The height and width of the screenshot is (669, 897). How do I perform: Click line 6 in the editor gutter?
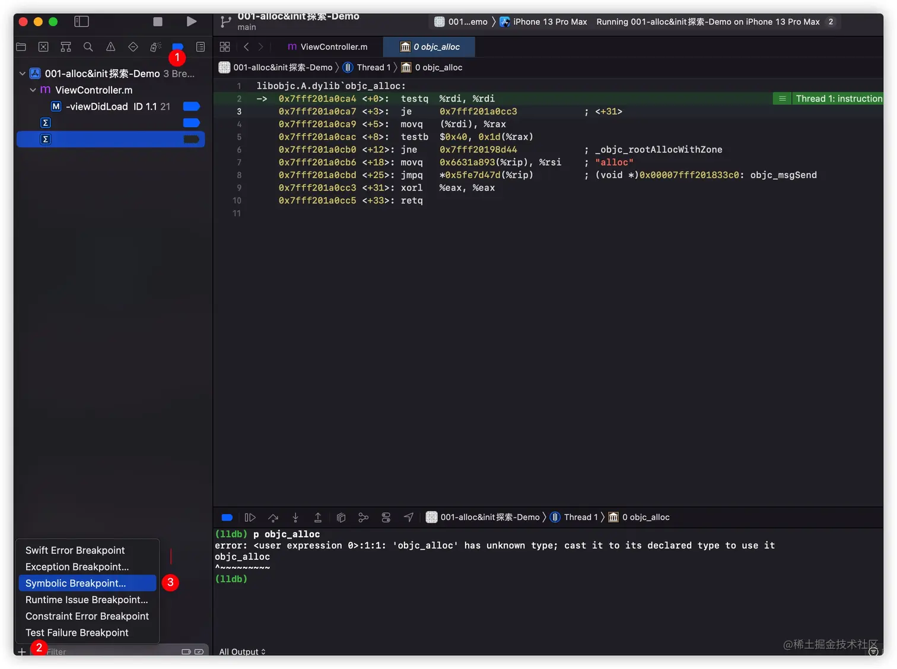(x=239, y=150)
